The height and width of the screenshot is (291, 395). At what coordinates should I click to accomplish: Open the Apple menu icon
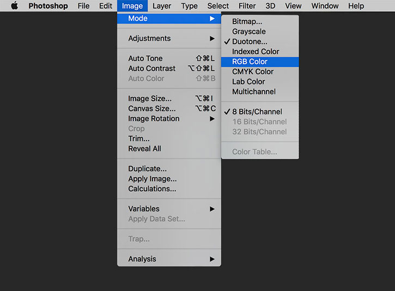(15, 5)
